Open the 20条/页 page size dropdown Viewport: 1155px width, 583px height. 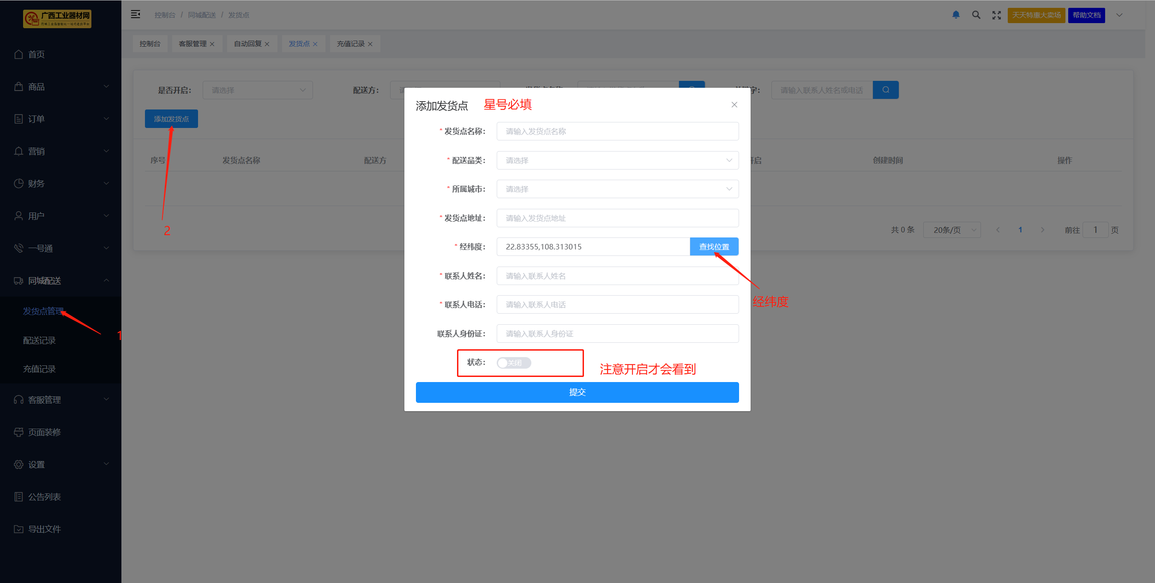[951, 230]
